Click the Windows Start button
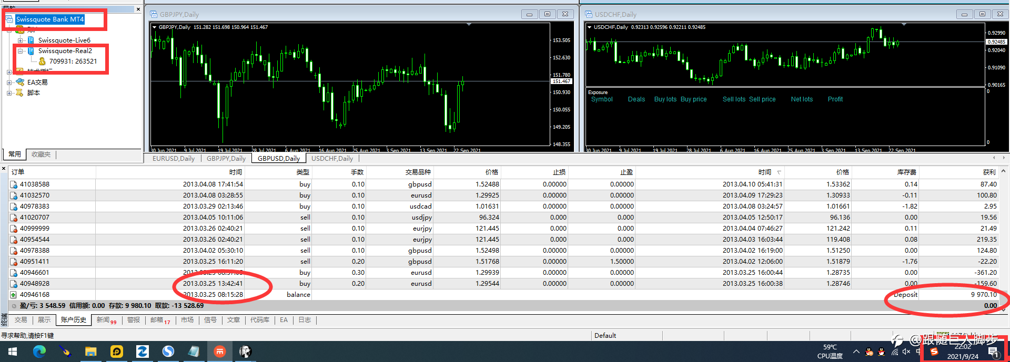 (x=13, y=351)
